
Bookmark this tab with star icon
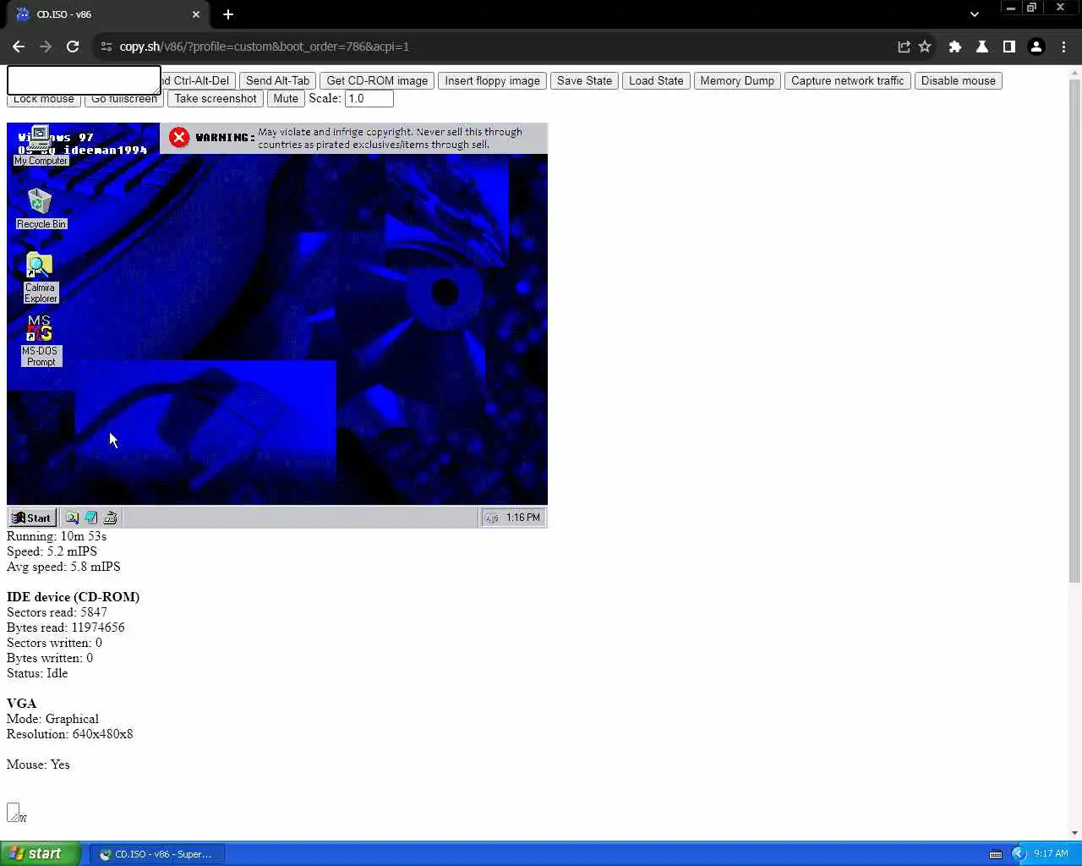tap(925, 47)
